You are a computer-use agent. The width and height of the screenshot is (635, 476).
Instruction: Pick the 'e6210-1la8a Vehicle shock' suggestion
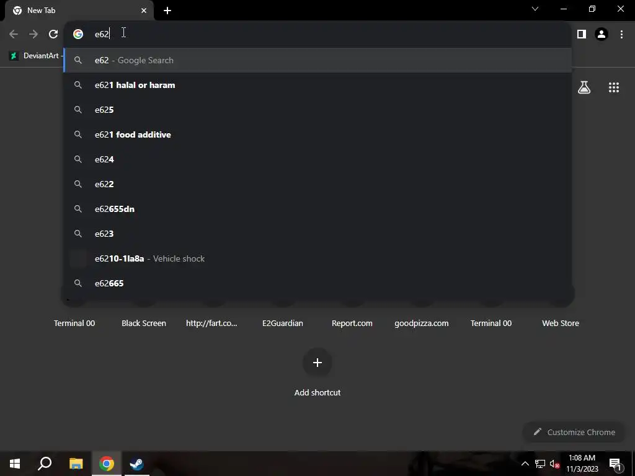(318, 258)
